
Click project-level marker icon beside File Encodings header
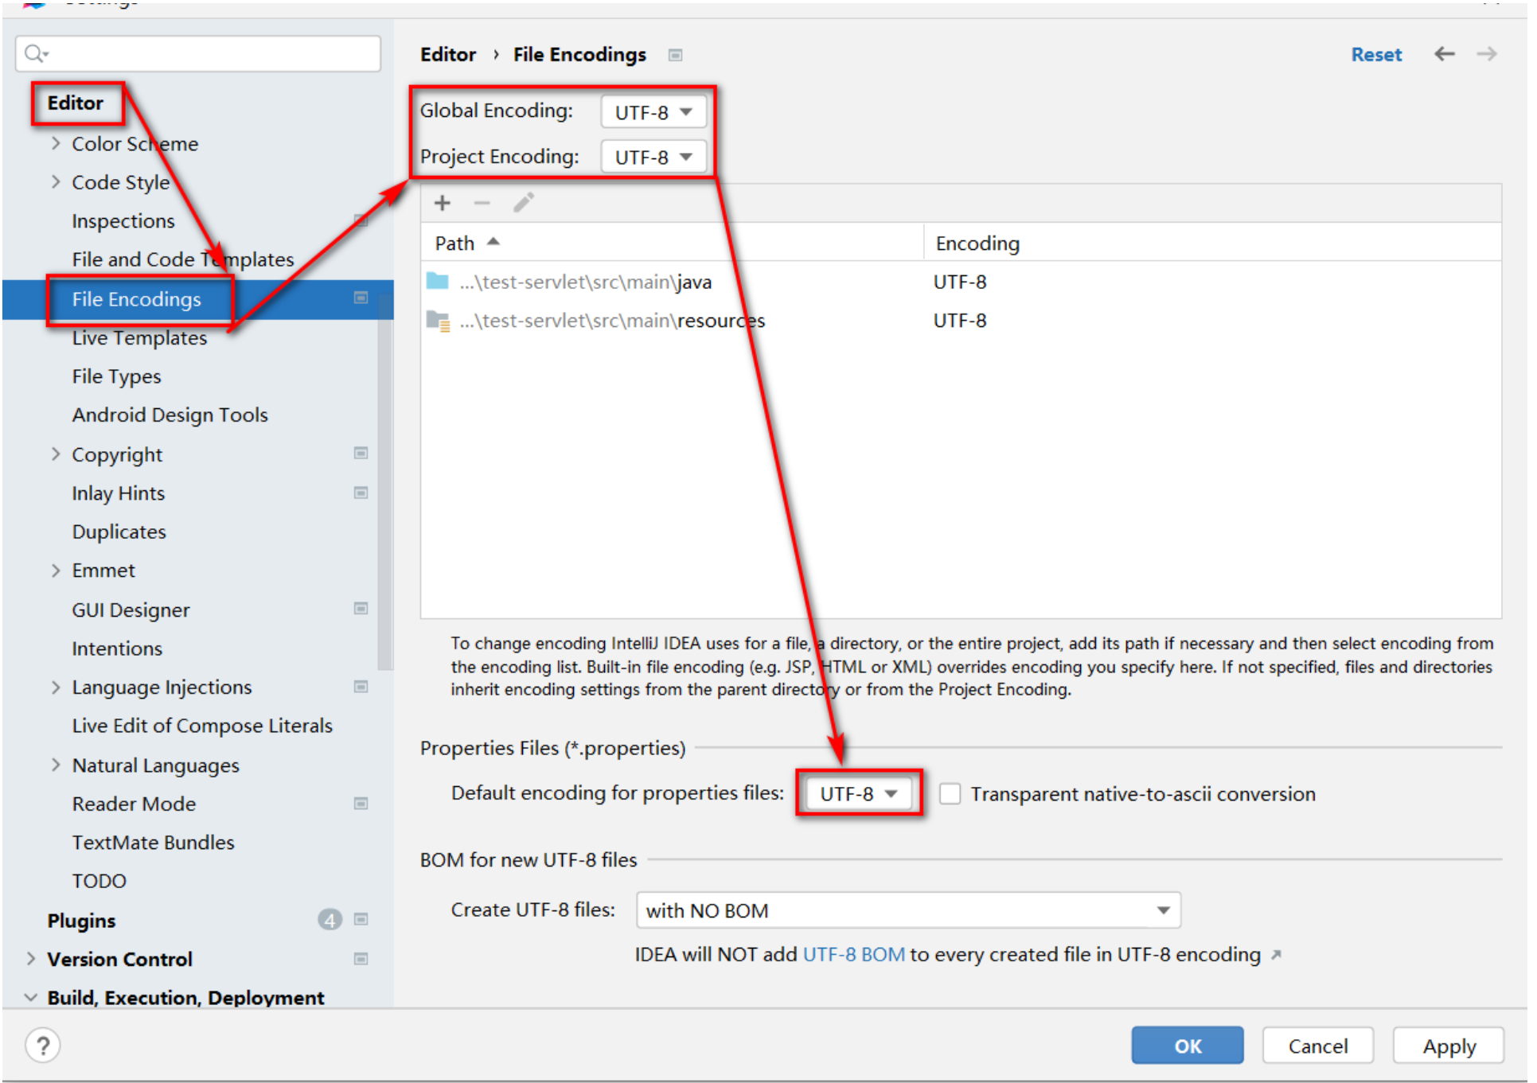click(676, 55)
